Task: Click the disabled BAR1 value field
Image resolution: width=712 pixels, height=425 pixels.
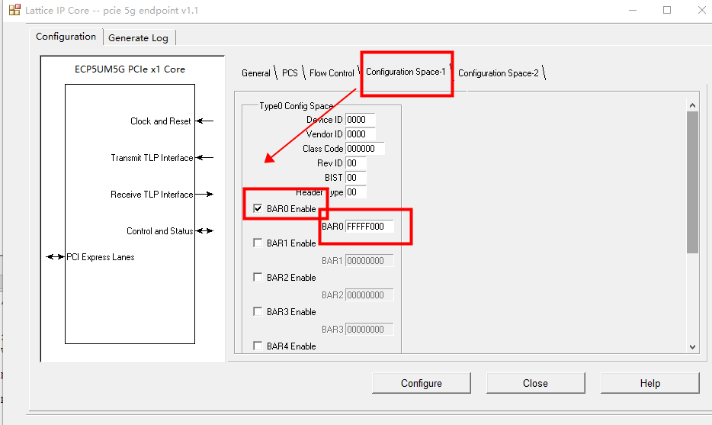Action: [369, 260]
